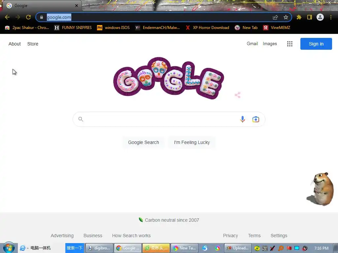This screenshot has width=338, height=253.
Task: Search by image using the camera icon
Action: tap(256, 119)
